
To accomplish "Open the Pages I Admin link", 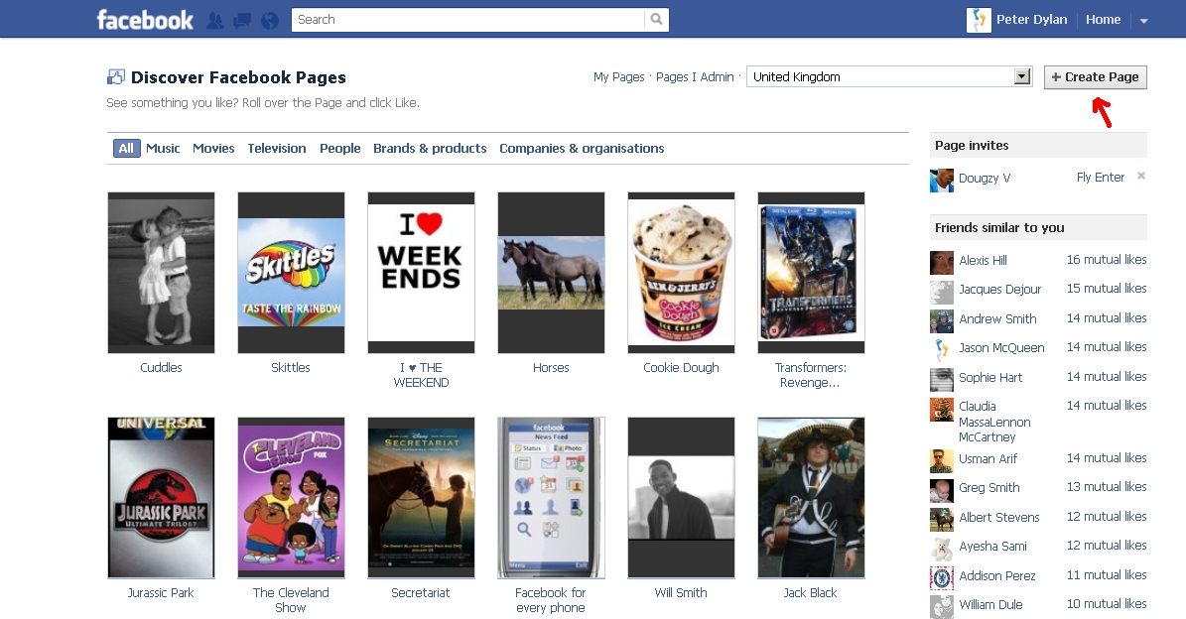I will point(695,77).
